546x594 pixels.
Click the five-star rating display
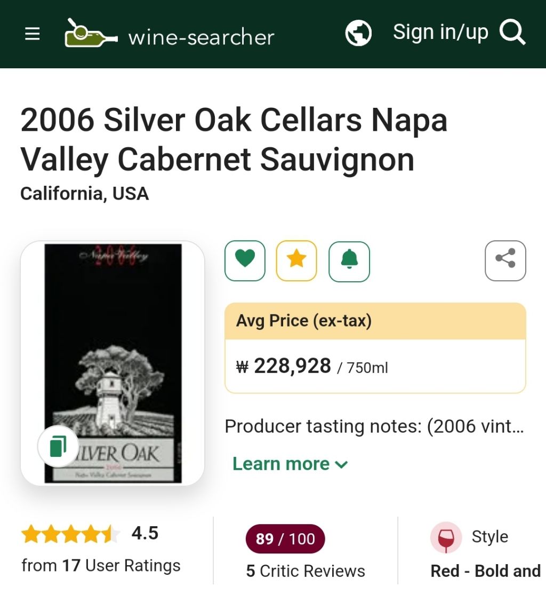pyautogui.click(x=70, y=533)
